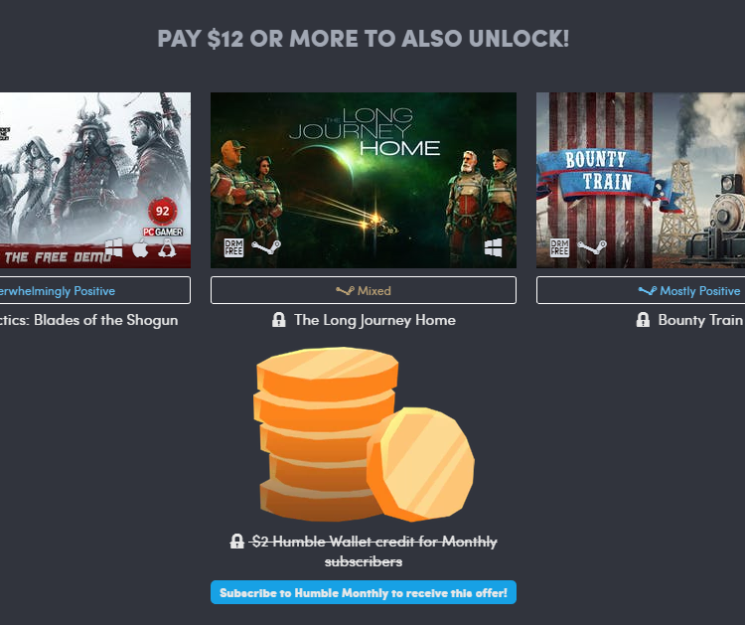
Task: Click the Windows icon on Shogun artwork
Action: (113, 248)
